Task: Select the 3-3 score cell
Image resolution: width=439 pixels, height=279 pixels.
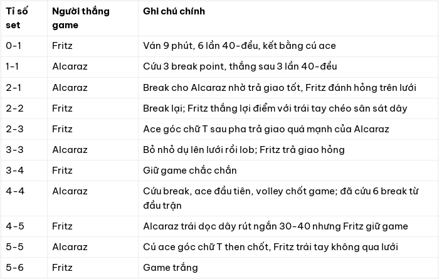Action: click(14, 150)
